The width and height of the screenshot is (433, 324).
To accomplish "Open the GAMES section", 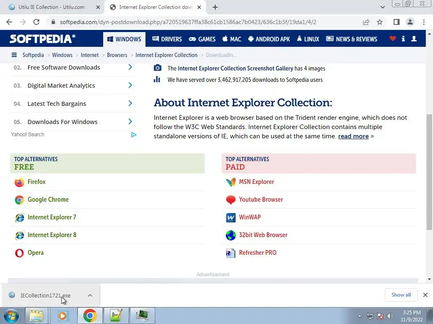I will (202, 39).
